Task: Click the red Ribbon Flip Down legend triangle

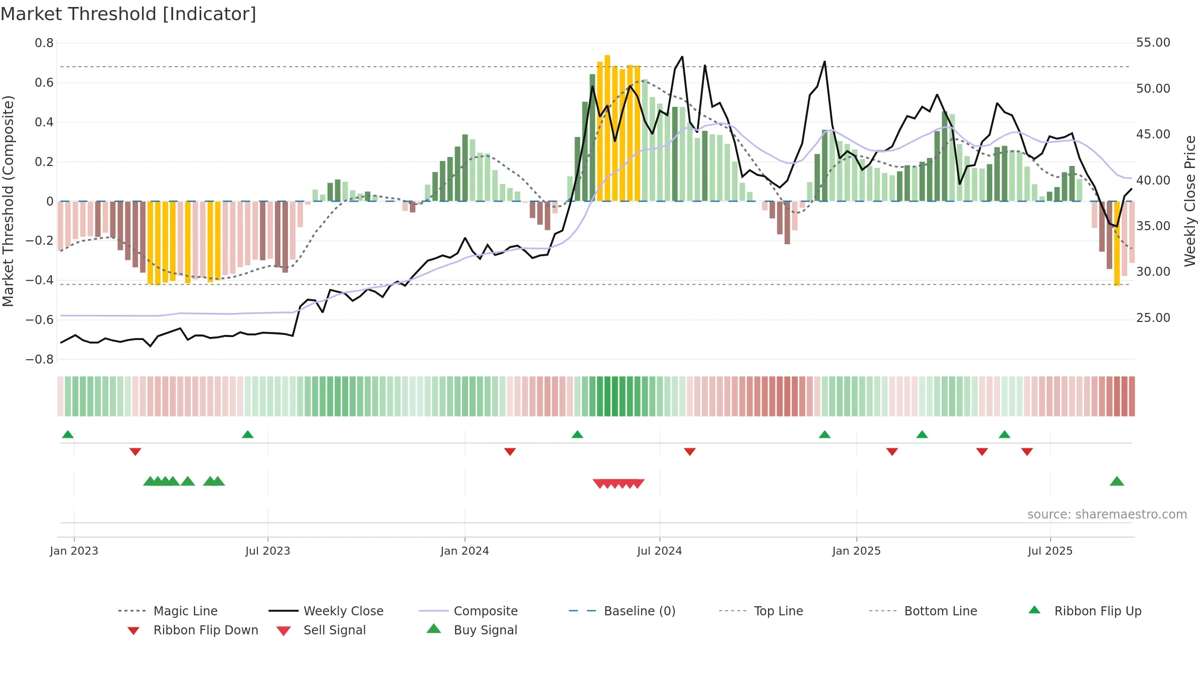Action: tap(133, 631)
